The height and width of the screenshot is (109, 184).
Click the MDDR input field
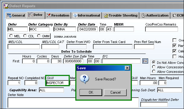124,29
